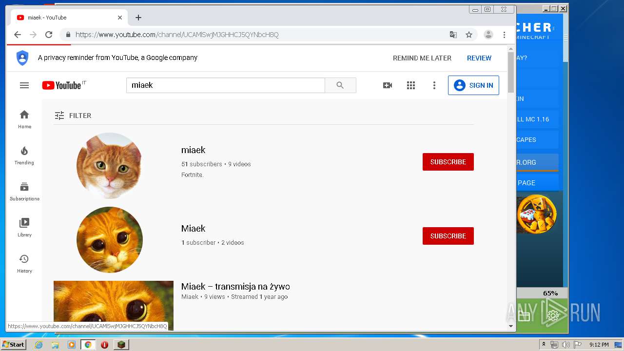Subscribe to miaek with 51 subscribers
Screen dimensions: 624x351
[448, 162]
